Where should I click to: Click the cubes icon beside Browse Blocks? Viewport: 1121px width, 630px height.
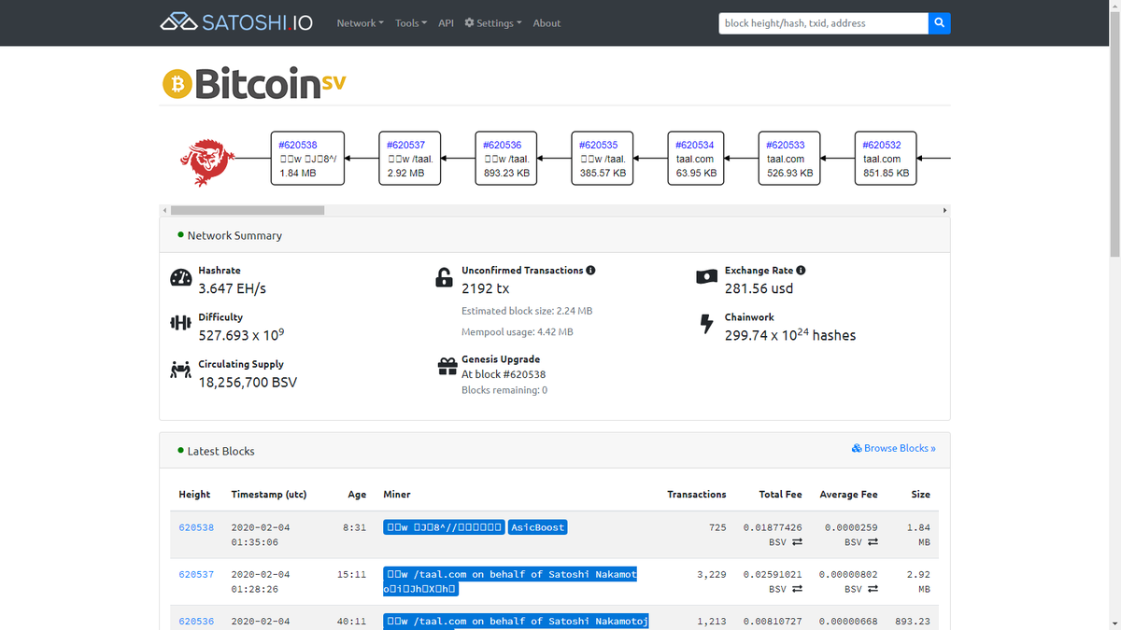pos(857,448)
